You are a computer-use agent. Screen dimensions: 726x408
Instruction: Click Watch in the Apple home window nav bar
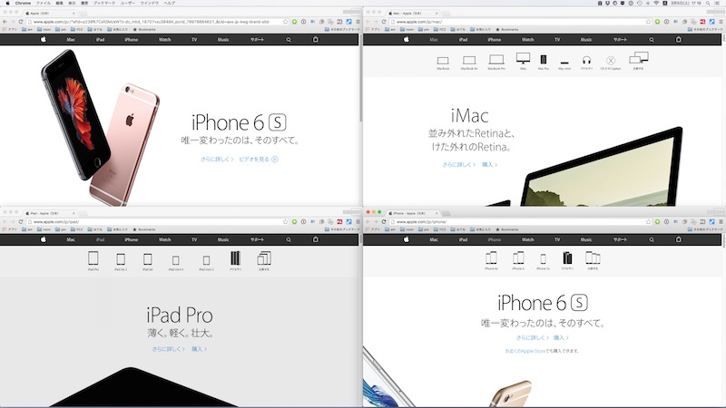click(165, 40)
